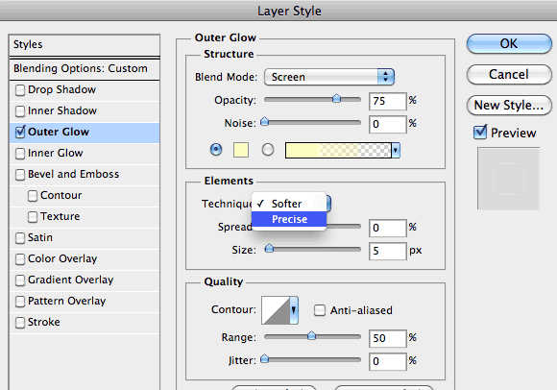Click the Size value input field

(x=388, y=251)
